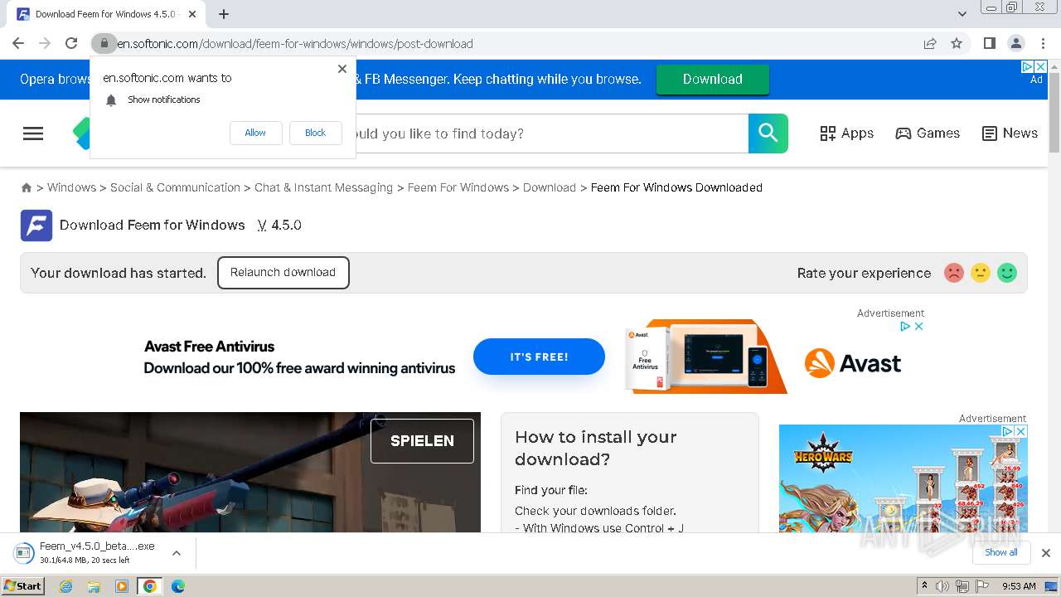This screenshot has height=597, width=1061.
Task: Close the top Opera banner ad
Action: coord(1041,66)
